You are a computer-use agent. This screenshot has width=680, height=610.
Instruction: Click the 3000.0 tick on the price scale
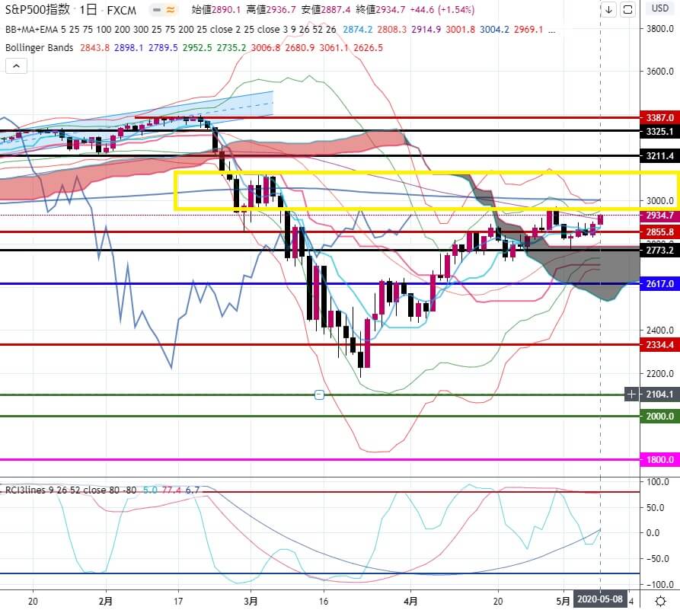(x=659, y=201)
